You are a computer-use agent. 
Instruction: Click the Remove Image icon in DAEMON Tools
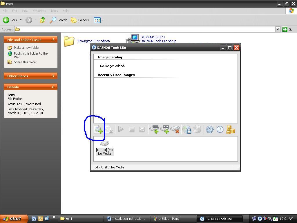coord(109,130)
